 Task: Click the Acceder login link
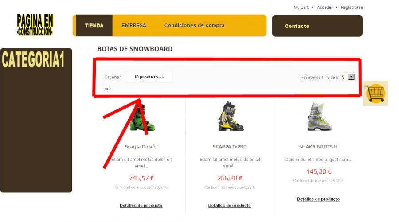[325, 8]
